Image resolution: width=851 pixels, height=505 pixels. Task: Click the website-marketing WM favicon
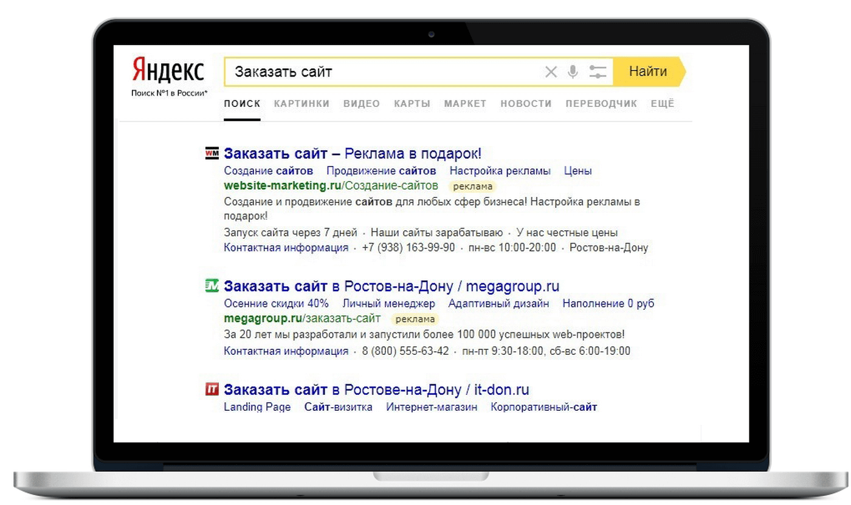click(x=212, y=153)
